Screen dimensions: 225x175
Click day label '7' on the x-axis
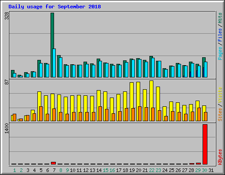point(54,170)
